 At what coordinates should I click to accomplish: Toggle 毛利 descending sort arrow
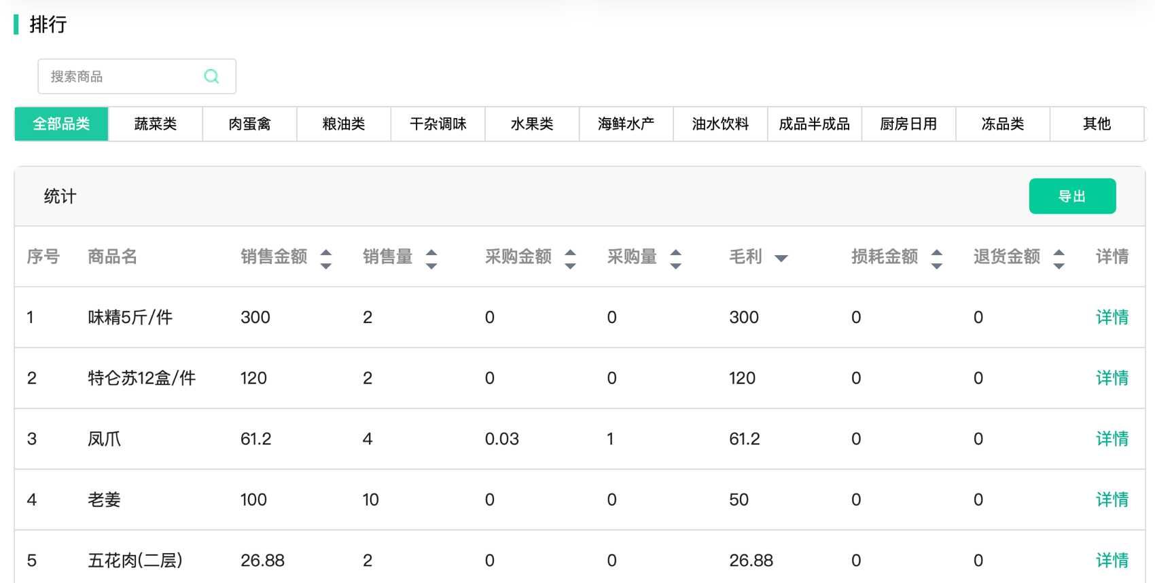[781, 259]
